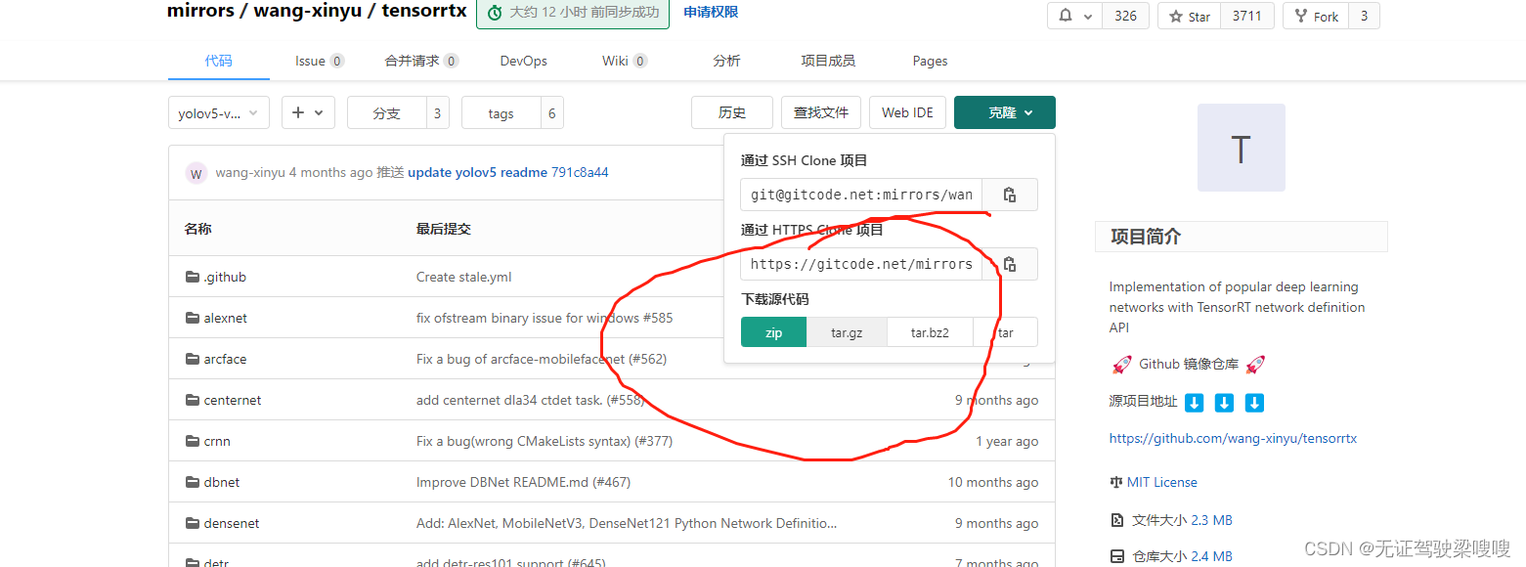Open the yolov5 branch selector dropdown
The image size is (1526, 567).
[219, 112]
